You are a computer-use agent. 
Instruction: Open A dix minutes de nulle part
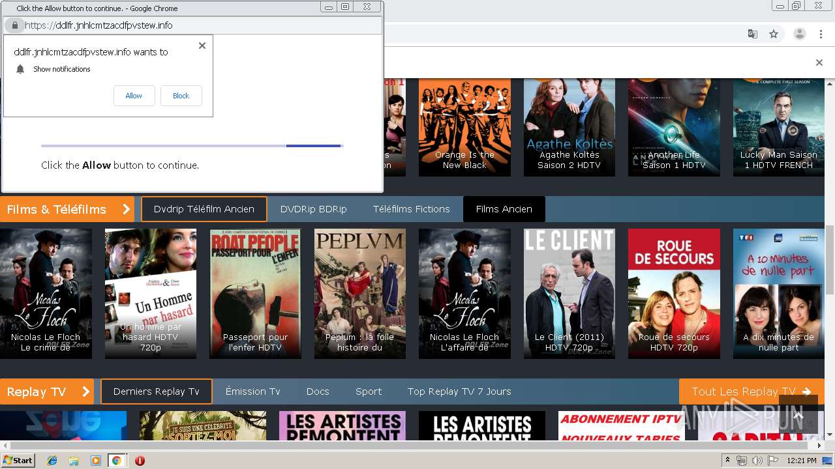click(779, 293)
